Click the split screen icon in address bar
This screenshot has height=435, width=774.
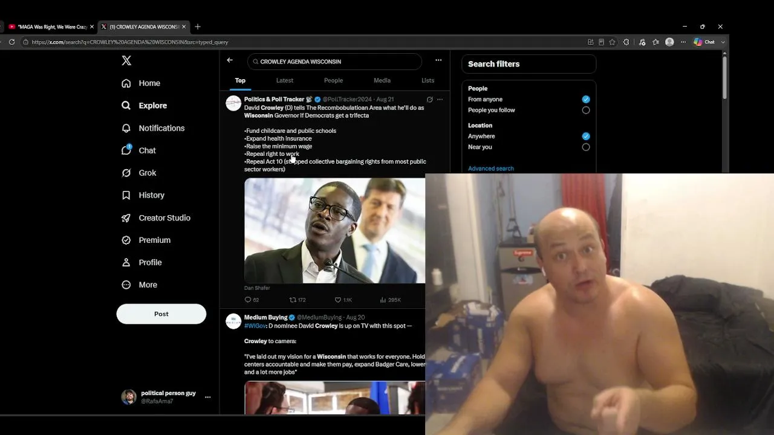point(591,42)
